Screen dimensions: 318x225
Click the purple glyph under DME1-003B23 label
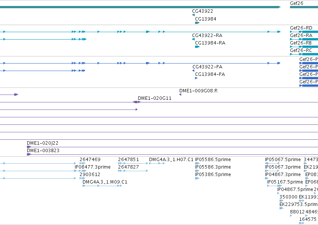click(29, 154)
